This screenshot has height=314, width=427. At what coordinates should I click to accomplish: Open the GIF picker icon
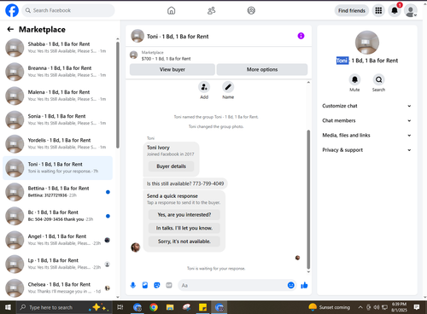pos(169,285)
